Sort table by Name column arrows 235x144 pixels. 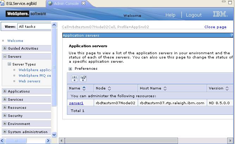point(84,88)
